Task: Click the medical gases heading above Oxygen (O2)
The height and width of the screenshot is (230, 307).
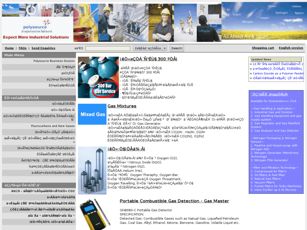Action: pyautogui.click(x=126, y=149)
